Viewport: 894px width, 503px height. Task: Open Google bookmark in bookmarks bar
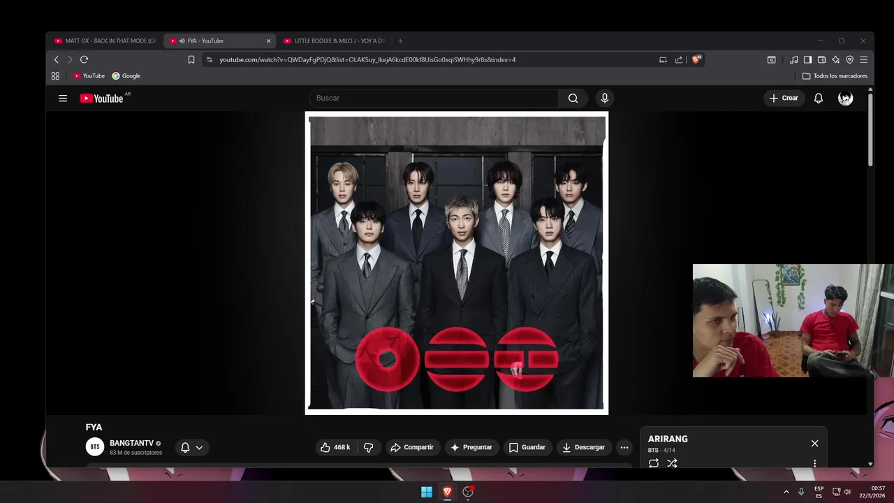click(x=126, y=76)
